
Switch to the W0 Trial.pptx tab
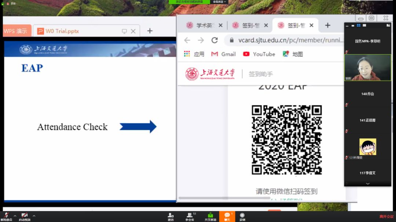pyautogui.click(x=62, y=31)
